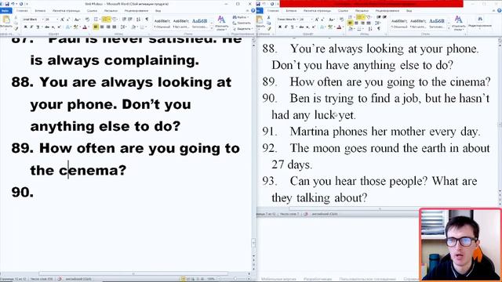502x282 pixels.
Task: Open font size dropdown in left window
Action: 57,19
